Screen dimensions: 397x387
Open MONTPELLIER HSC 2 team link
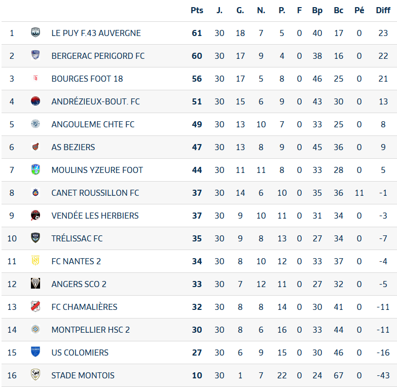91,330
